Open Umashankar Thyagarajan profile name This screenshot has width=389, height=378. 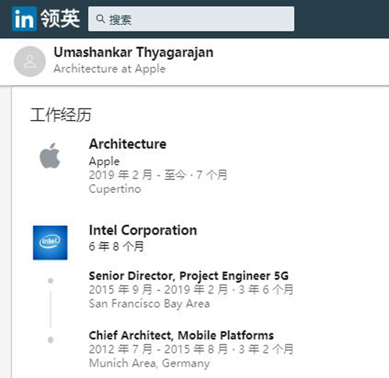tap(133, 52)
